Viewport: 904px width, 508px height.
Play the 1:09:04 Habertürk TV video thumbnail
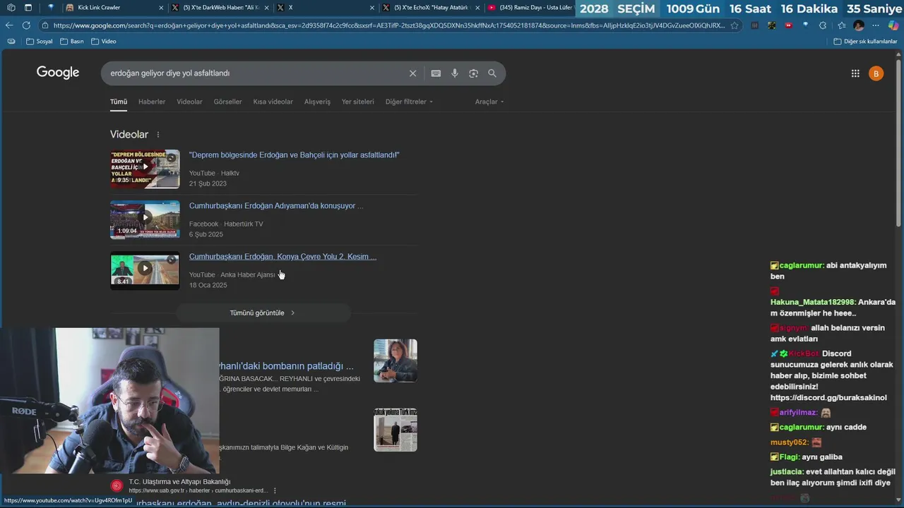coord(145,219)
